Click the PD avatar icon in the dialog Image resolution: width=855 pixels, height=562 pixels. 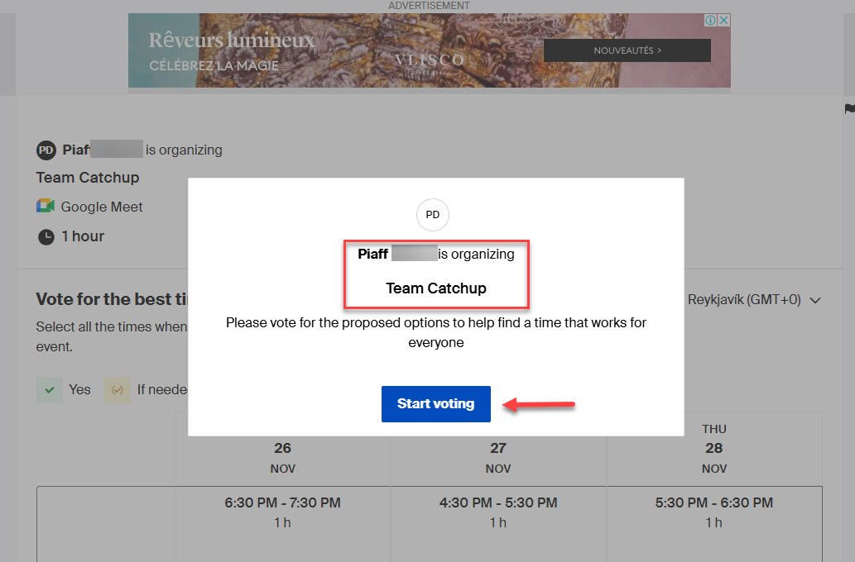[x=432, y=215]
